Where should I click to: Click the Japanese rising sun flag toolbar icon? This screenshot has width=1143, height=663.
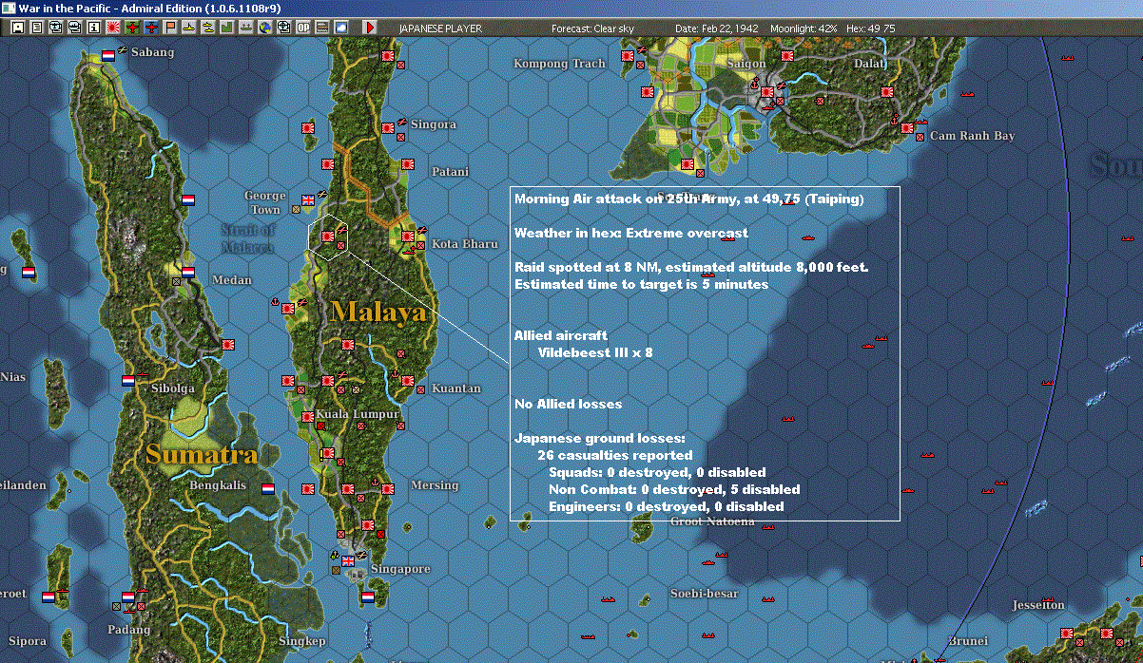pyautogui.click(x=113, y=28)
